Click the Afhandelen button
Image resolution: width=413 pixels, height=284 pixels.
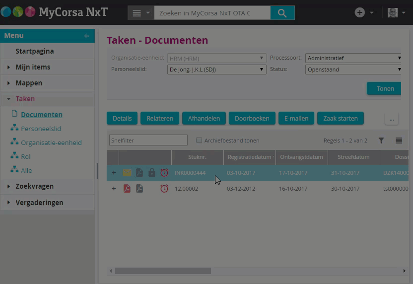(204, 118)
